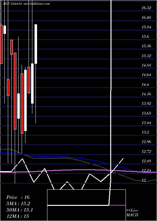Click the 12.24 price axis label
Image resolution: width=157 pixels, height=221 pixels.
(146, 170)
